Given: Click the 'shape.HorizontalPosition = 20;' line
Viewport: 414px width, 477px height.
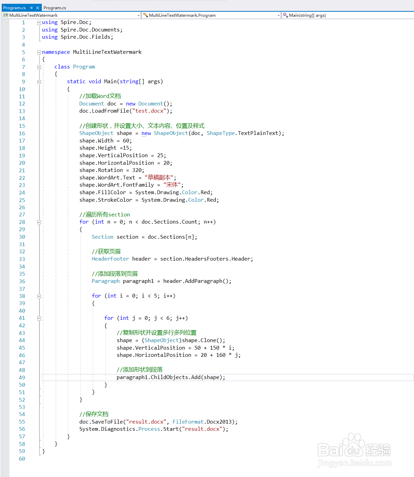Looking at the screenshot, I should [126, 163].
